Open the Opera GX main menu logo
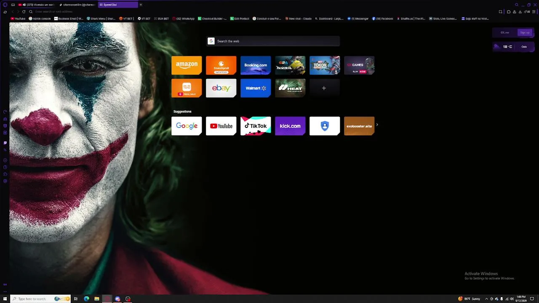 pos(5,5)
